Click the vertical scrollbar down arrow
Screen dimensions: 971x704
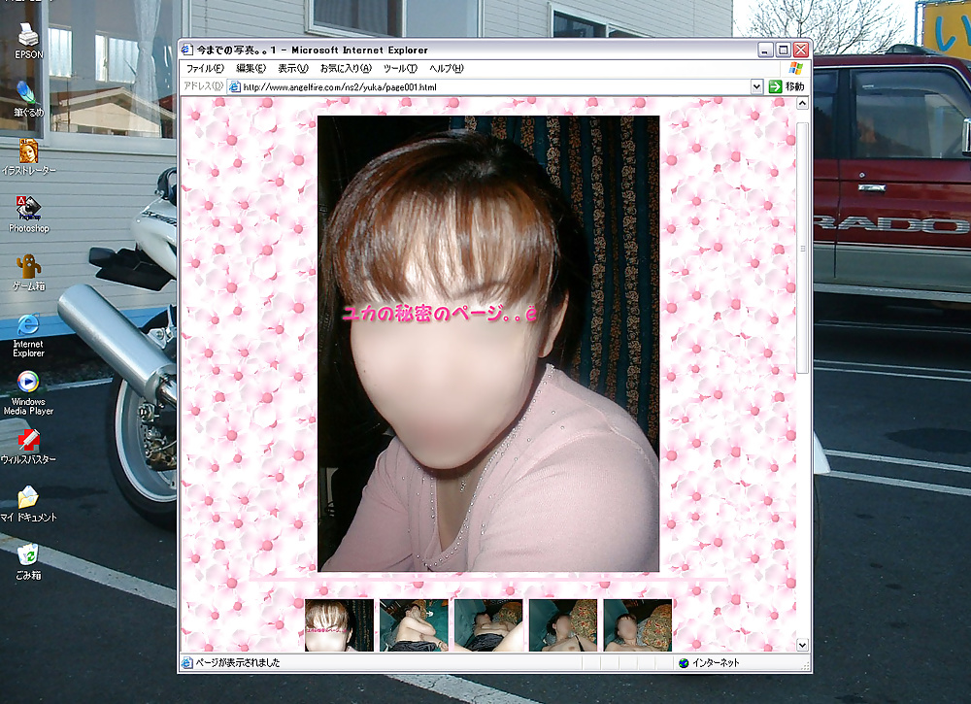point(802,644)
